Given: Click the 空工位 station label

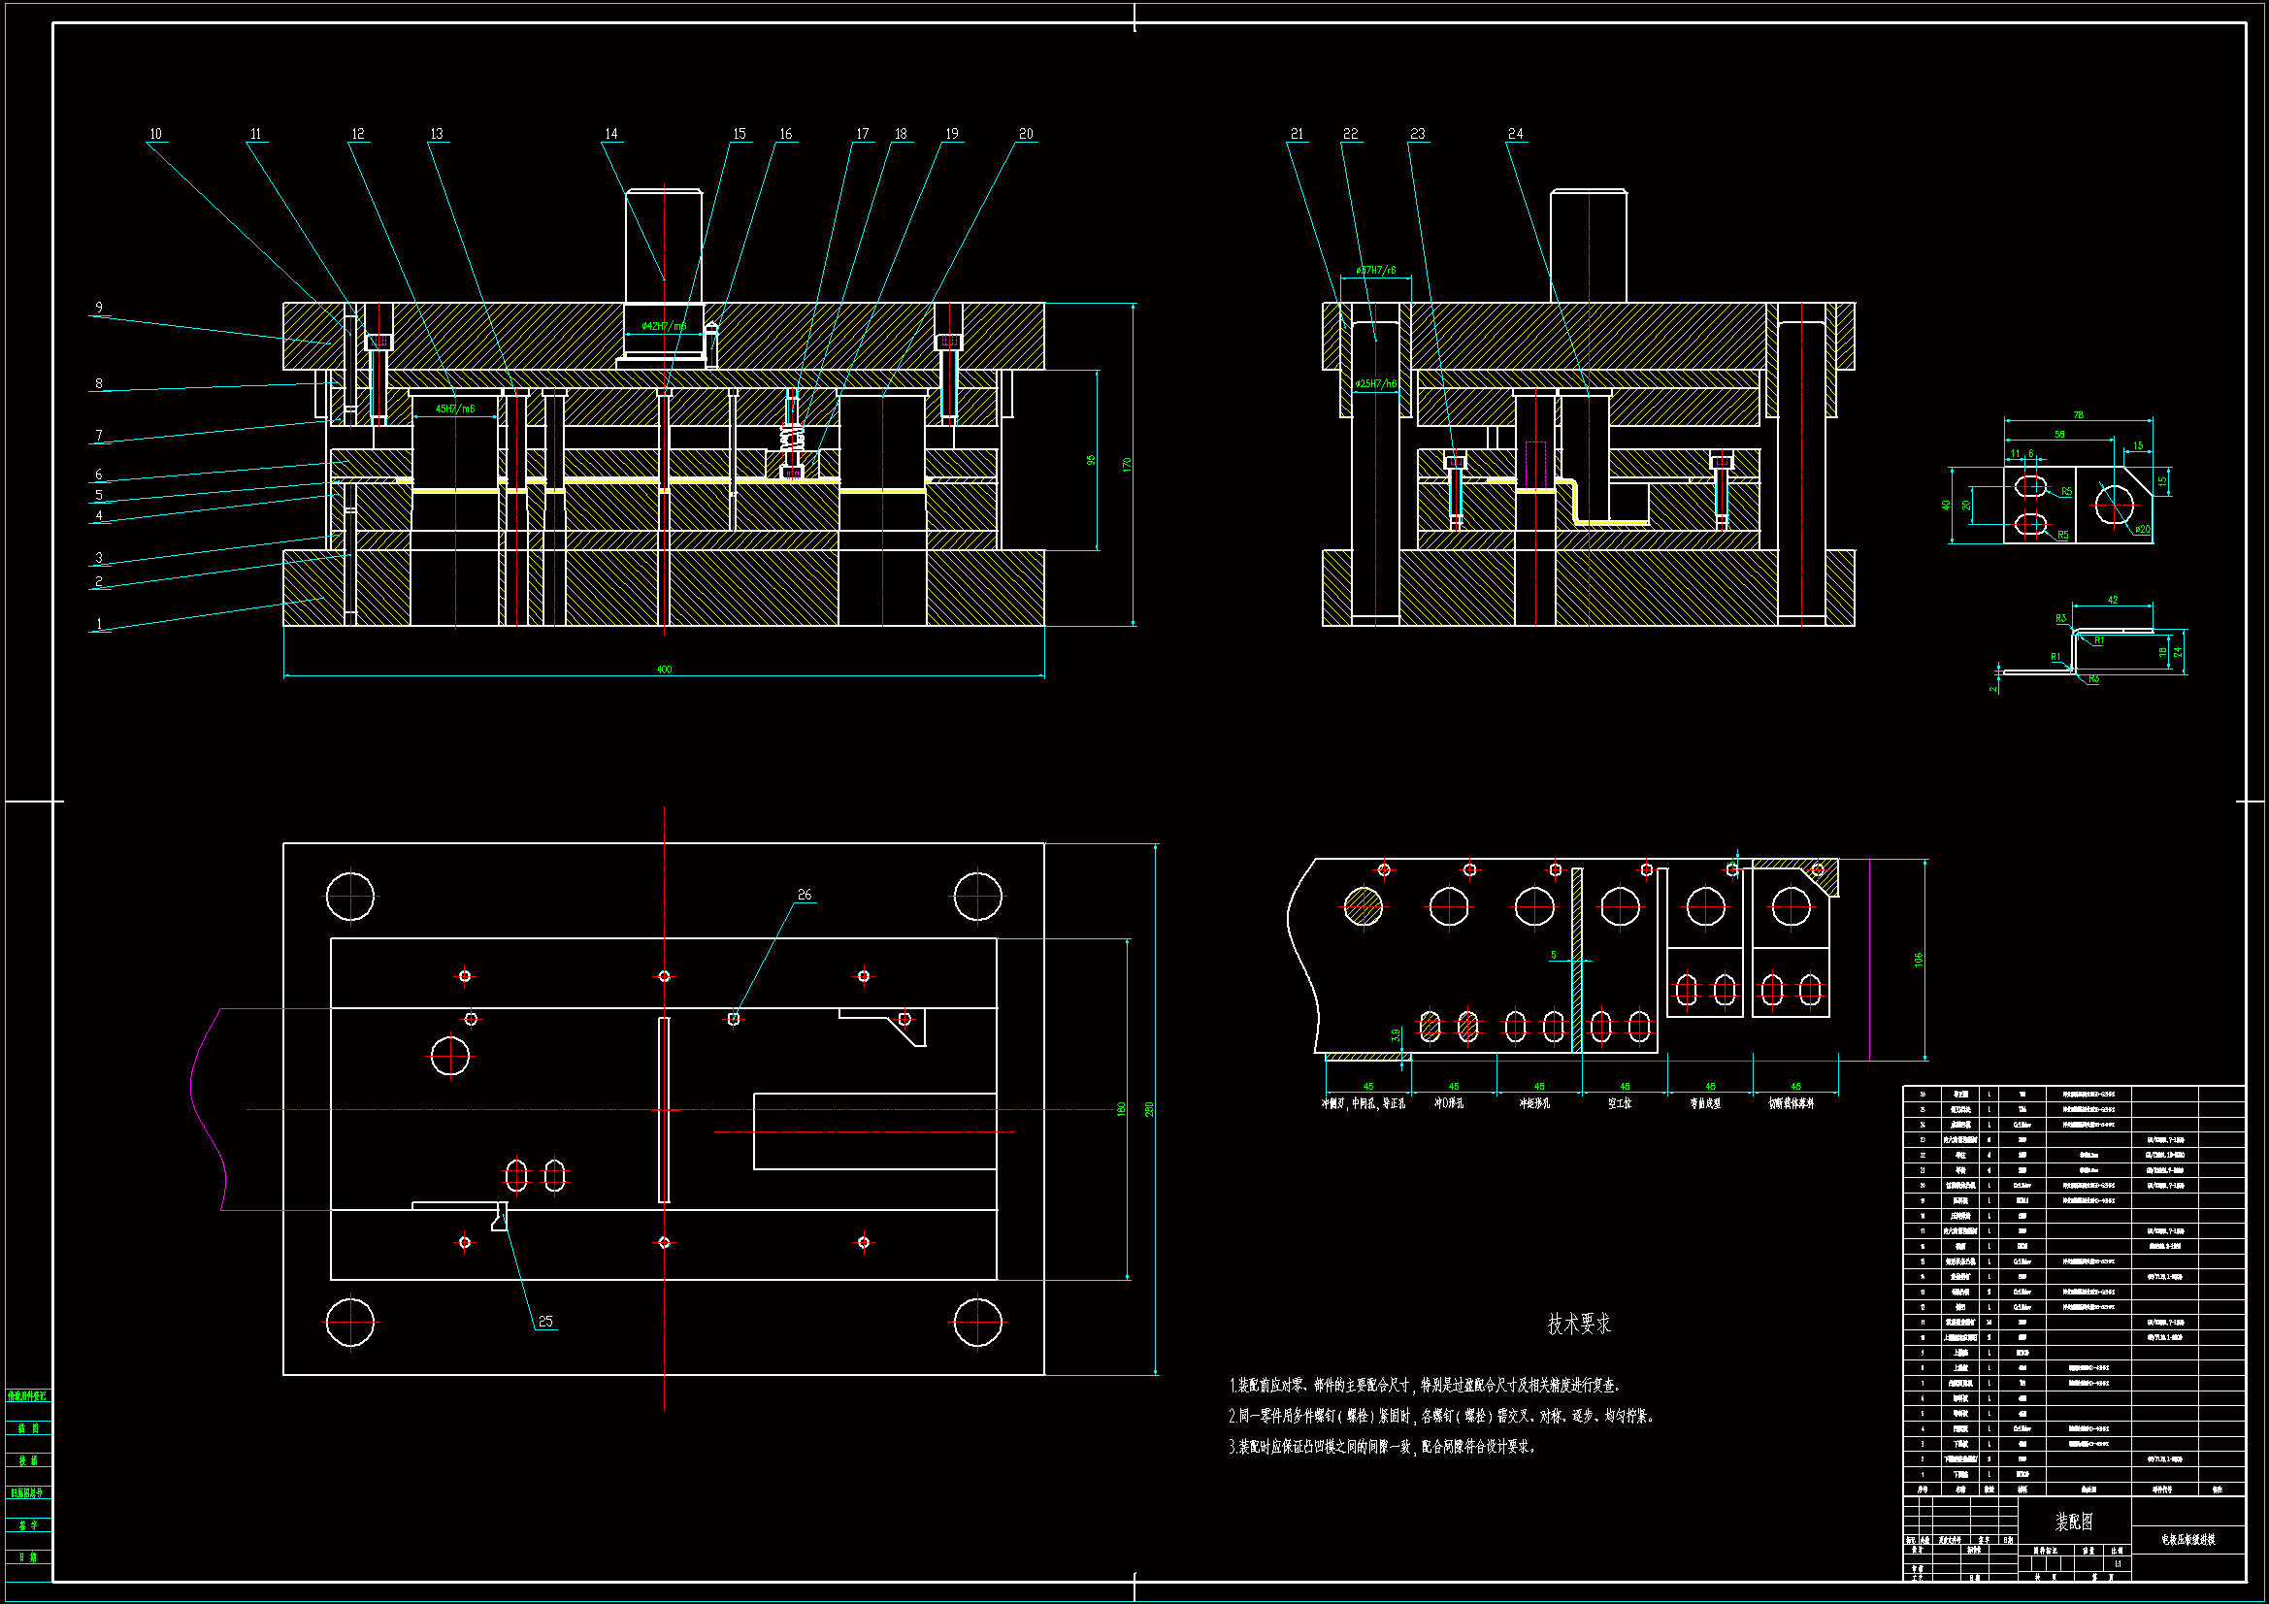Looking at the screenshot, I should pyautogui.click(x=1619, y=1104).
